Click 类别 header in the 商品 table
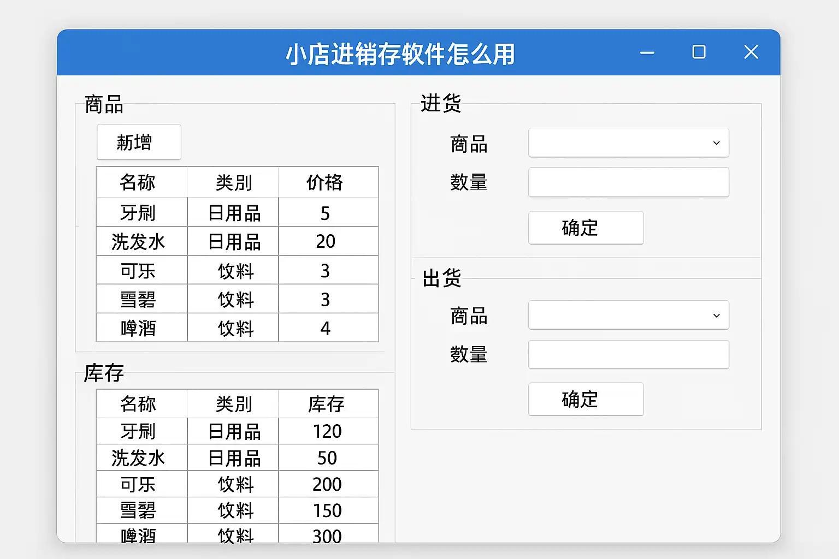 (x=233, y=182)
